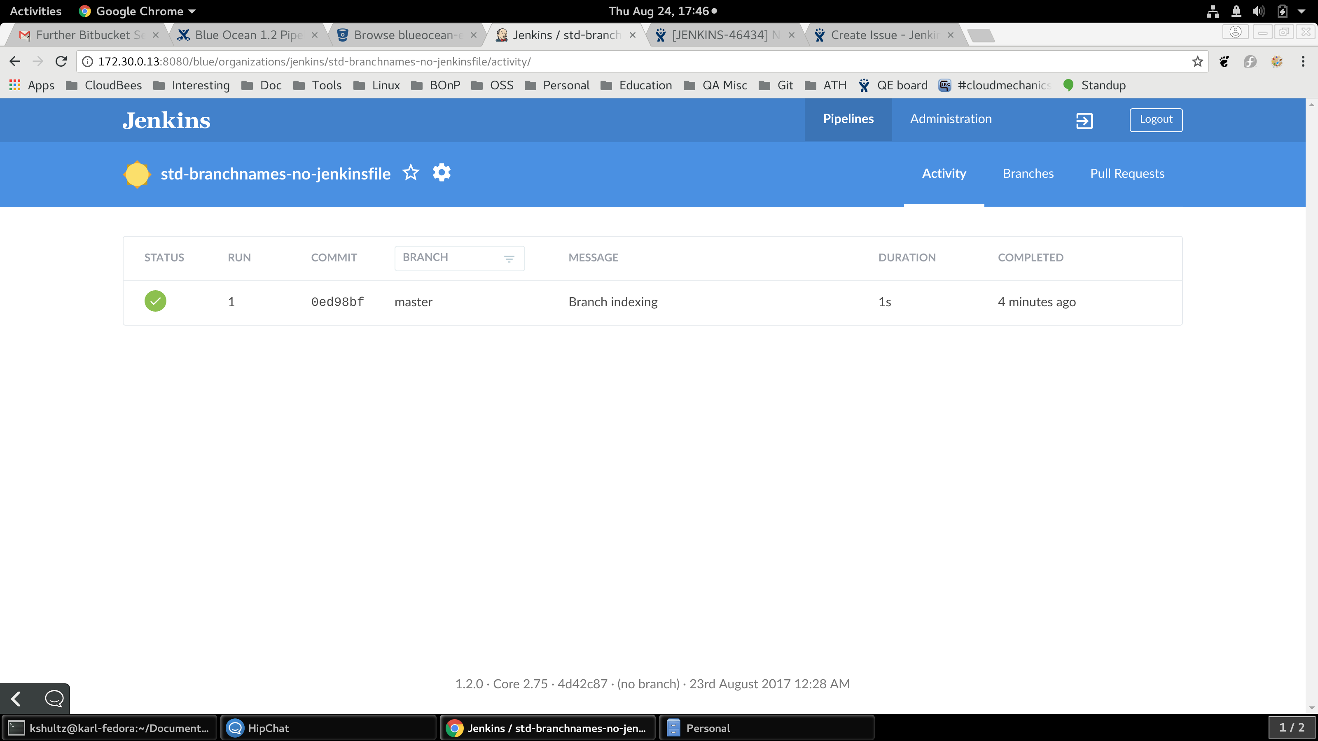Screen dimensions: 1318x741
Task: Open the Branch filter dropdown
Action: click(x=459, y=258)
